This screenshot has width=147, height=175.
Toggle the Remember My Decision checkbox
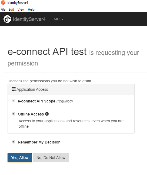click(14, 142)
